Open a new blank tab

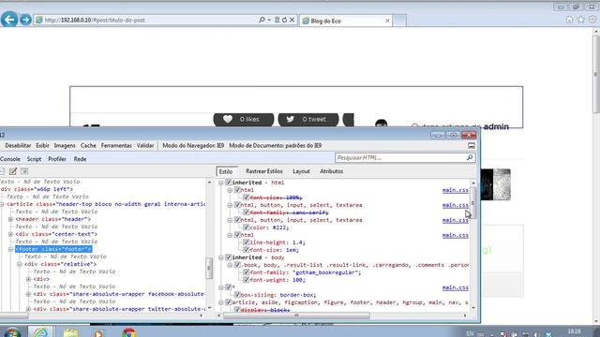pyautogui.click(x=399, y=21)
